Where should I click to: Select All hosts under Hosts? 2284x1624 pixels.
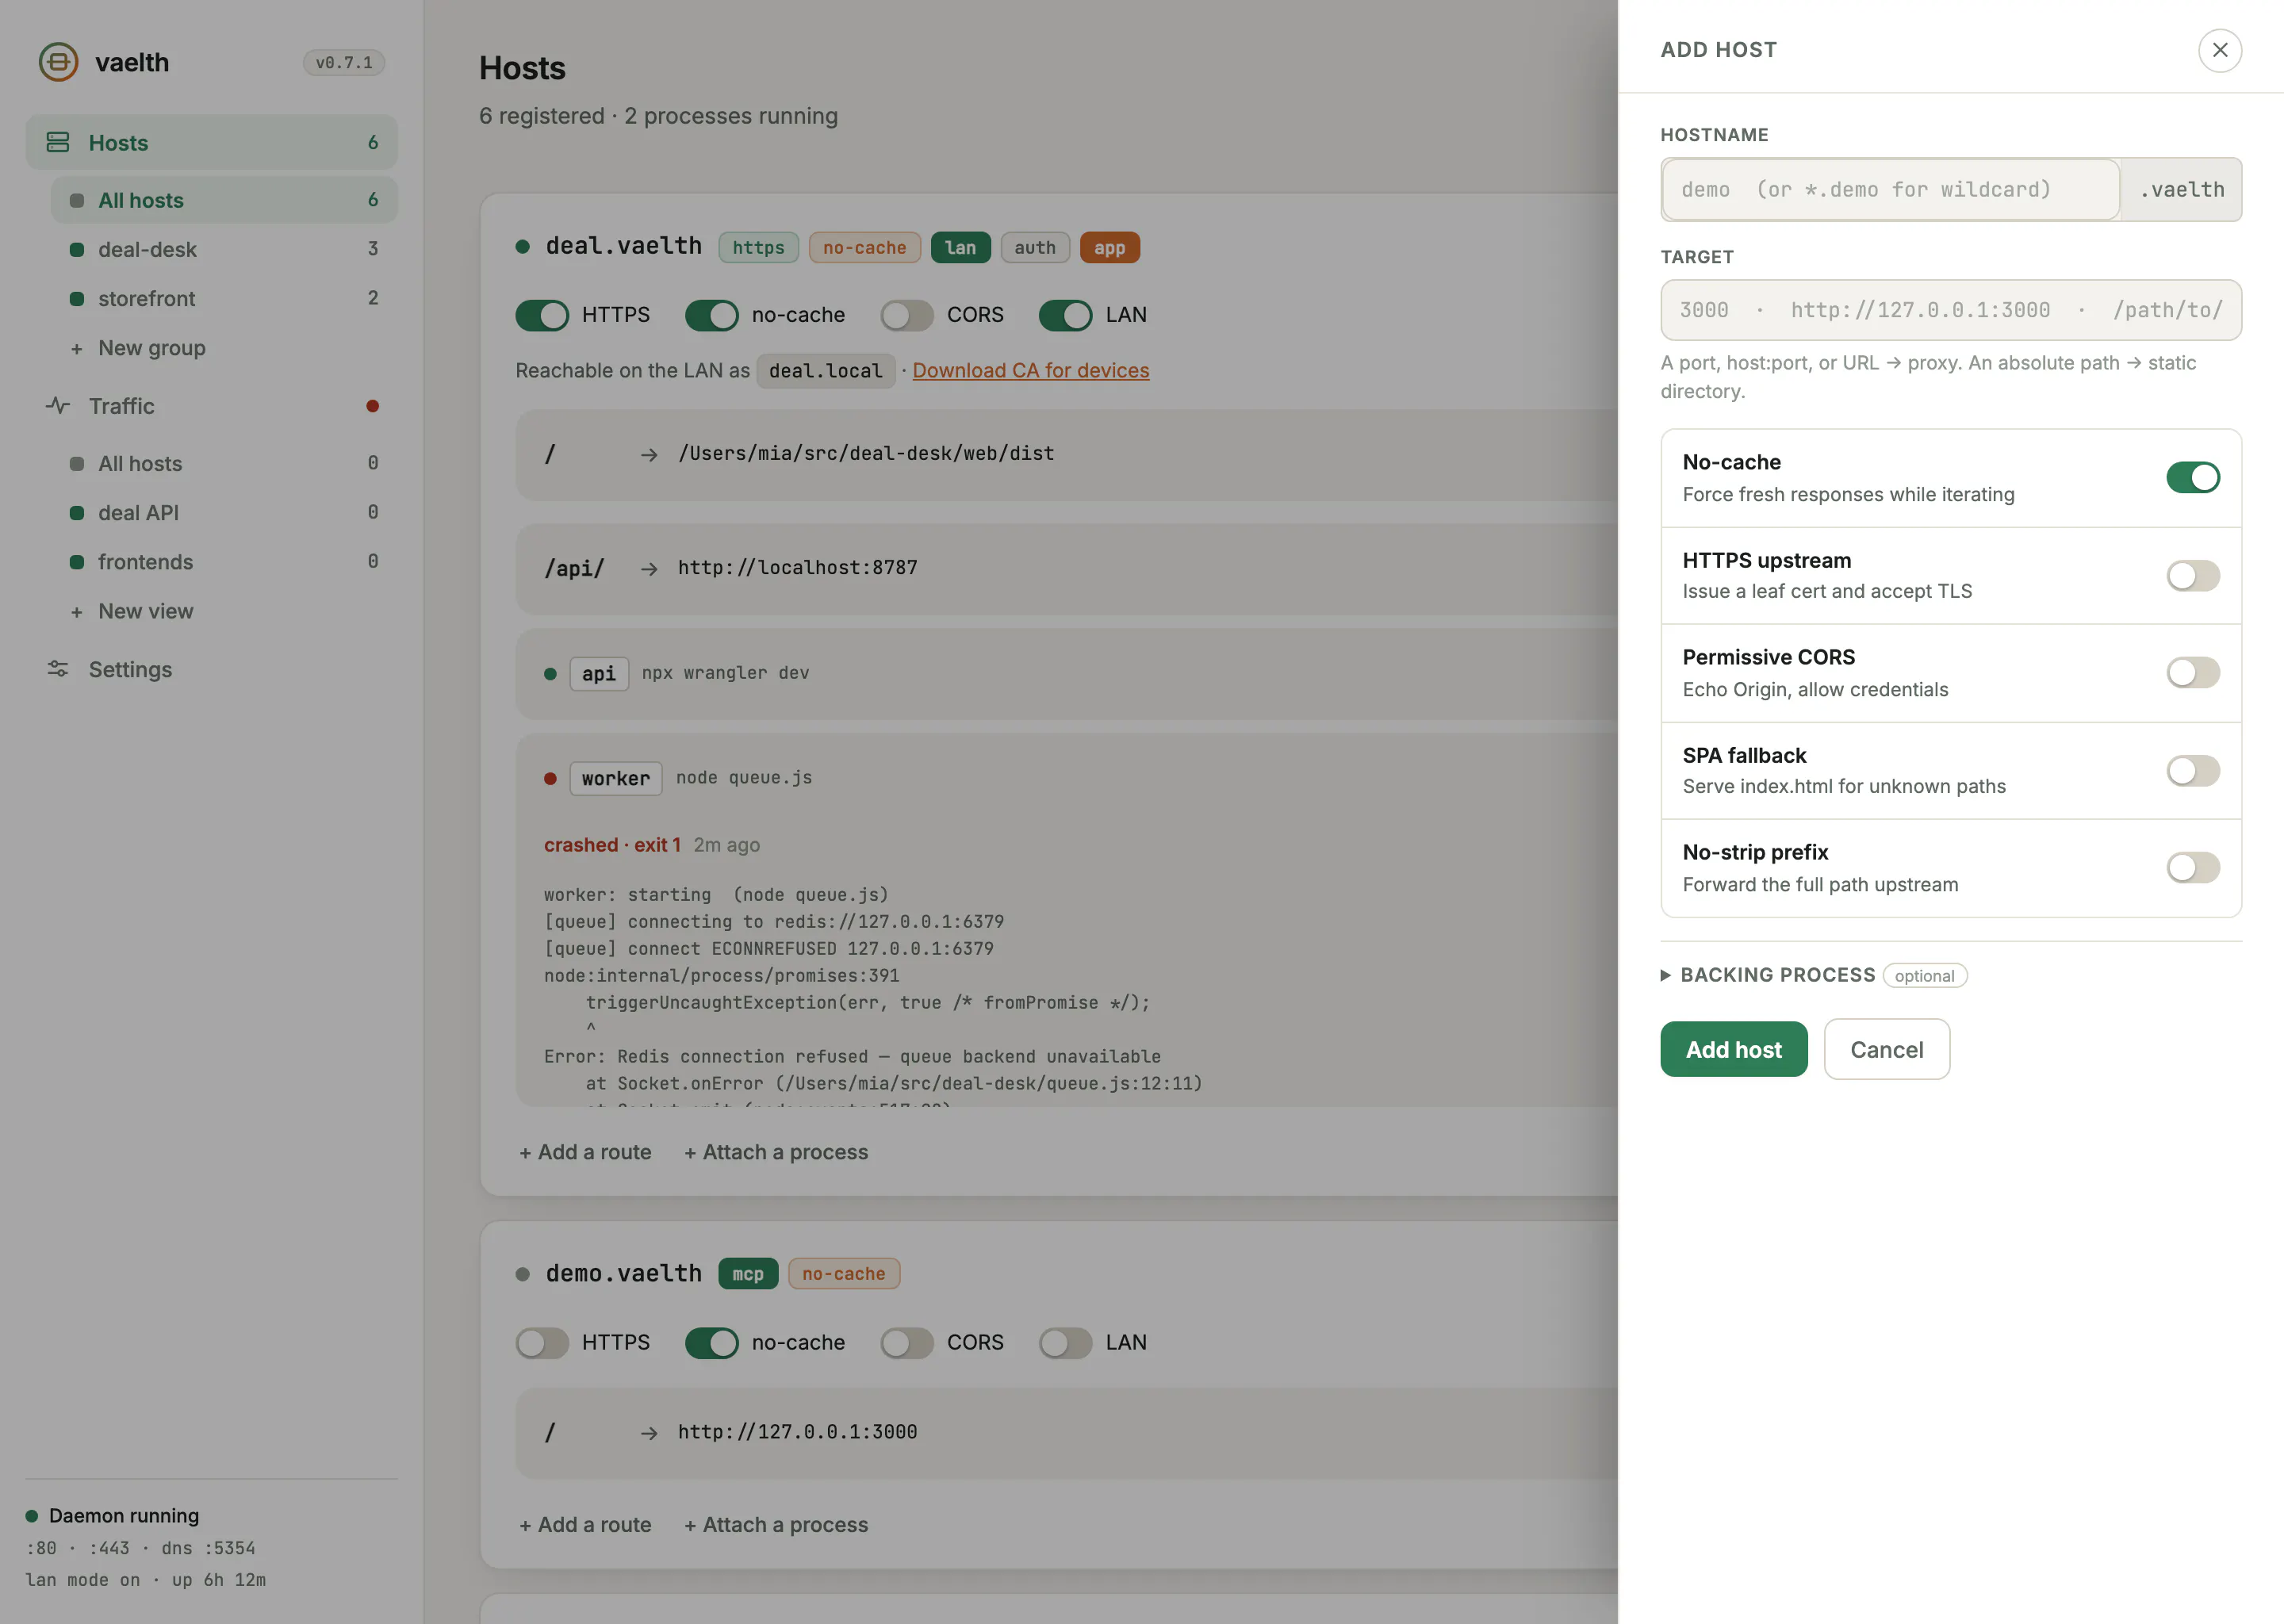tap(224, 200)
